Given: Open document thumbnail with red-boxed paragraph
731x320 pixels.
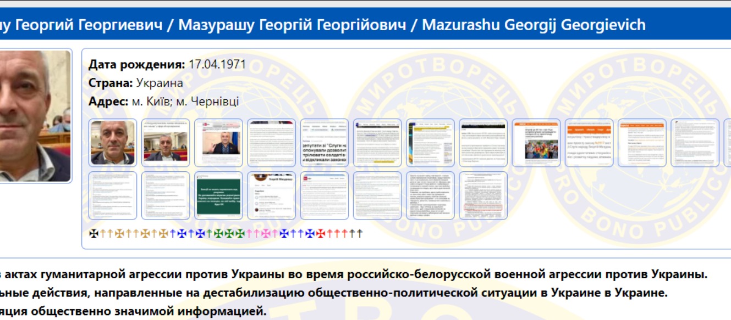Looking at the screenshot, I should point(482,195).
